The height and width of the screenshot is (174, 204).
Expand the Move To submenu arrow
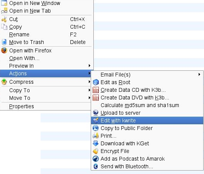pos(90,98)
